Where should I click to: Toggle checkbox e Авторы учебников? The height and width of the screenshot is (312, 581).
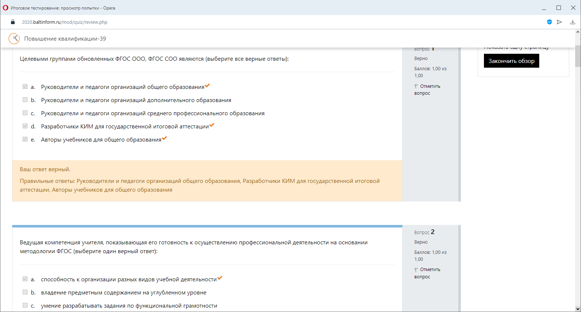click(x=25, y=139)
